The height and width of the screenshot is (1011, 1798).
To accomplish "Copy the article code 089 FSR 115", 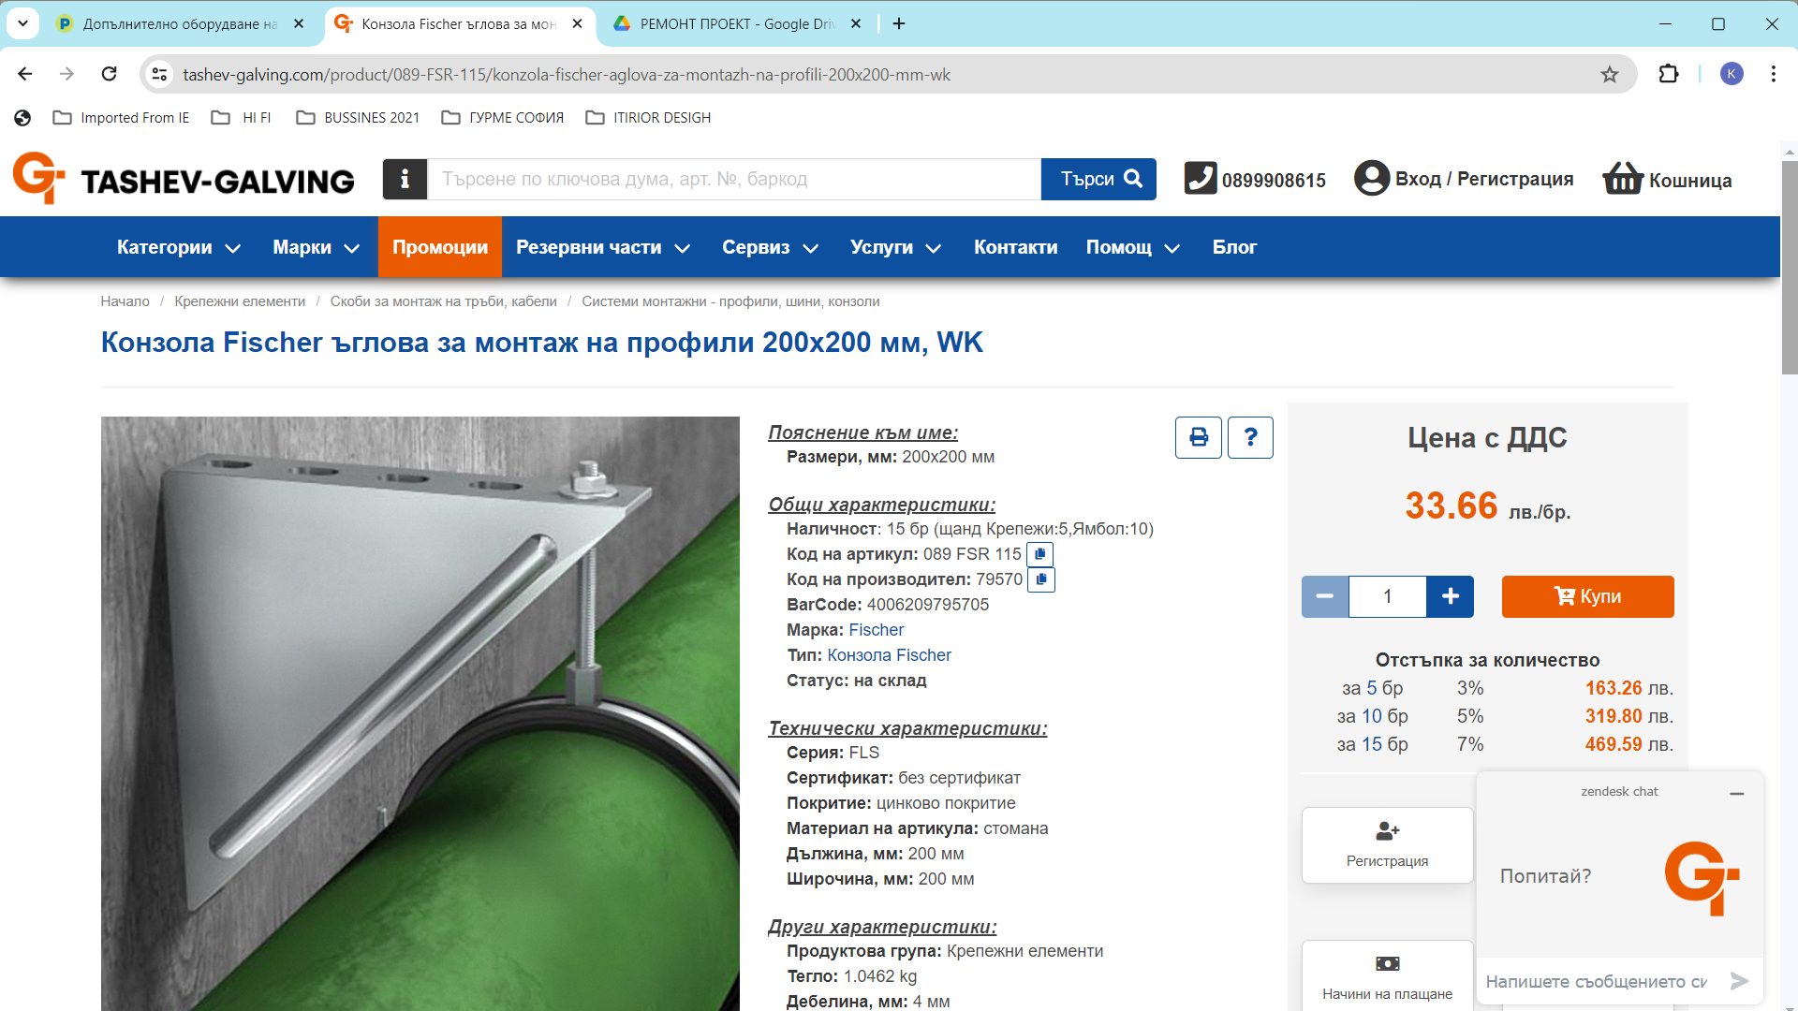I will point(1039,554).
